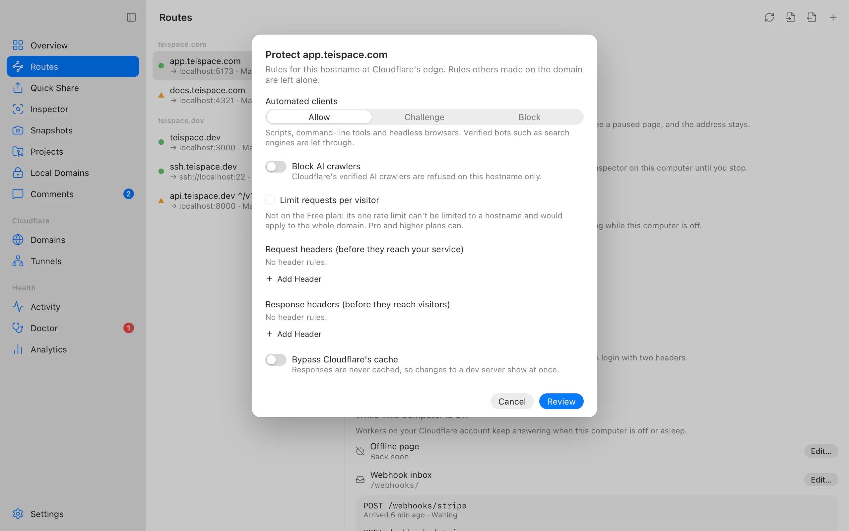Add Header under Request headers

(x=294, y=279)
